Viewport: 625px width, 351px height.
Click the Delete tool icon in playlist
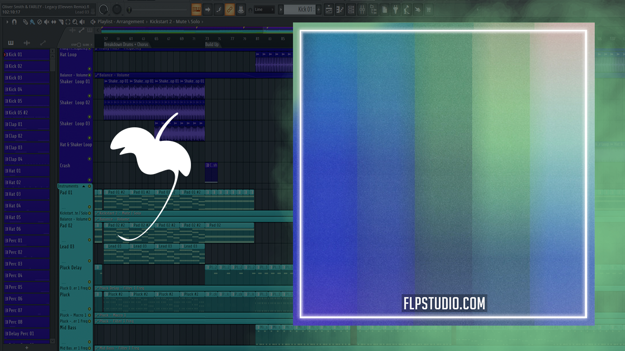pos(40,22)
